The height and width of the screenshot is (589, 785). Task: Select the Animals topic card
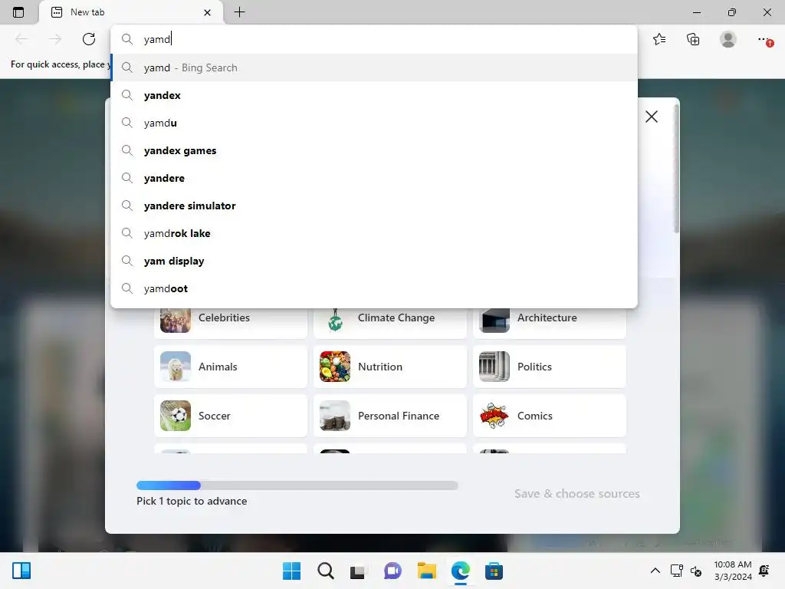pos(231,367)
